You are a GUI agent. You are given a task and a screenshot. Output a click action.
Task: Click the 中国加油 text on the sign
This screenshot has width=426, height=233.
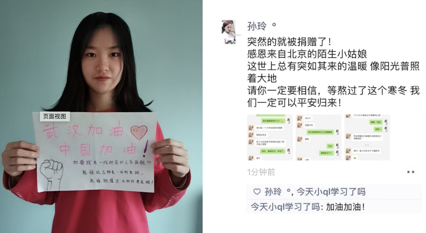point(98,149)
